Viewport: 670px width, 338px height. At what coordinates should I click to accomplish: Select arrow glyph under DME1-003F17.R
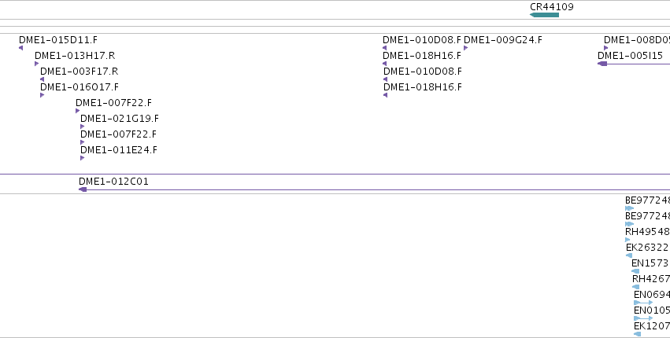[x=42, y=79]
